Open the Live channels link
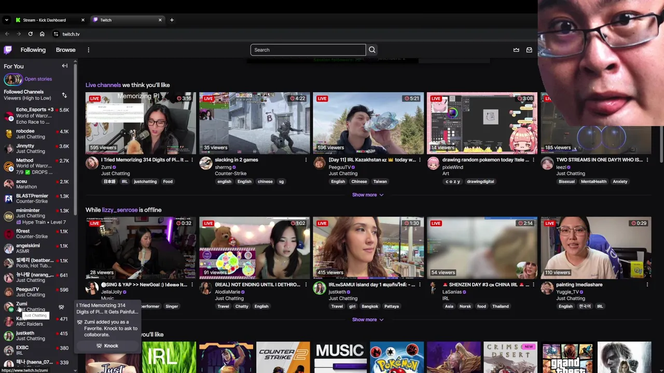Viewport: 664px width, 373px height. pos(103,85)
